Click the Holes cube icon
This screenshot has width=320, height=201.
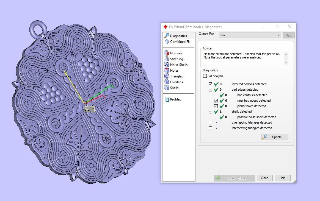167,70
